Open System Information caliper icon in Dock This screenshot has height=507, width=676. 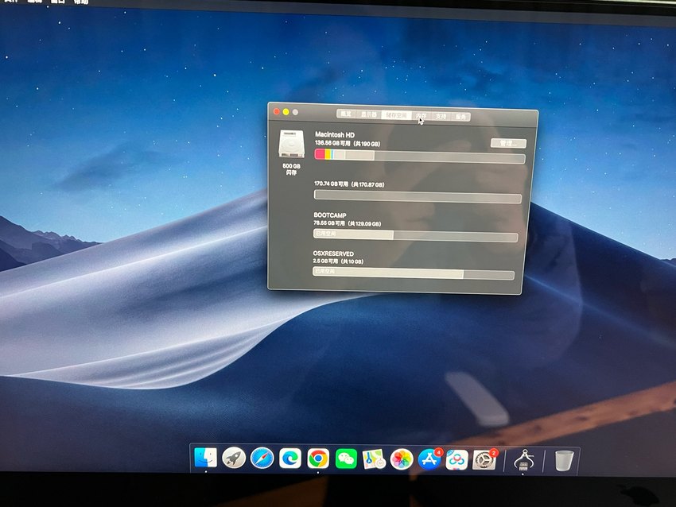(524, 460)
